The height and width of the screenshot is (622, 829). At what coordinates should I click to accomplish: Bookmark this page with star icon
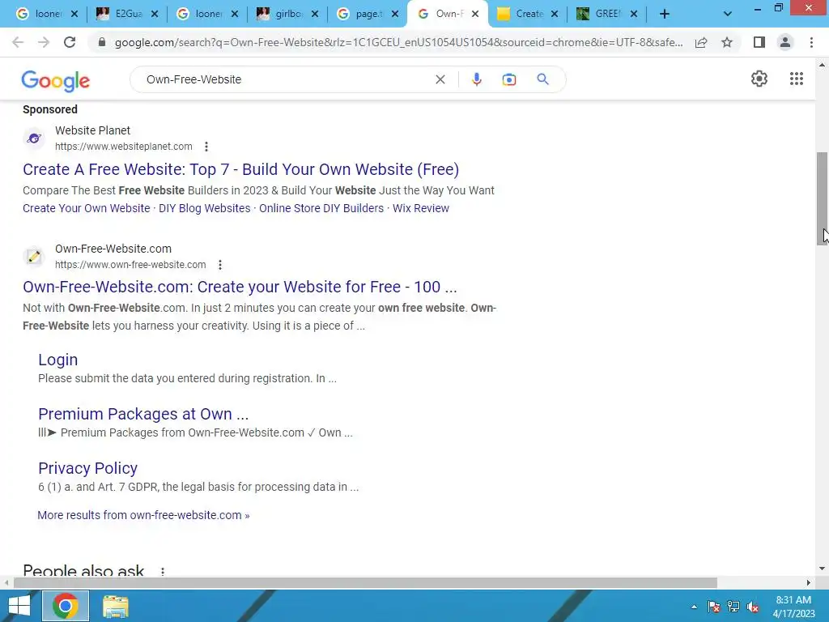[727, 42]
